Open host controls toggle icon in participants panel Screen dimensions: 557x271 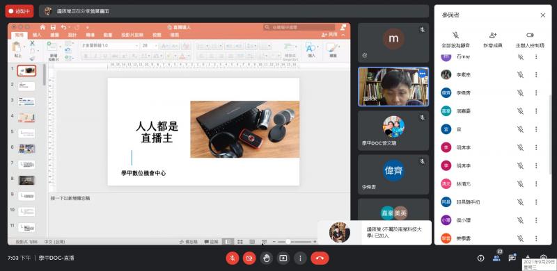(530, 35)
